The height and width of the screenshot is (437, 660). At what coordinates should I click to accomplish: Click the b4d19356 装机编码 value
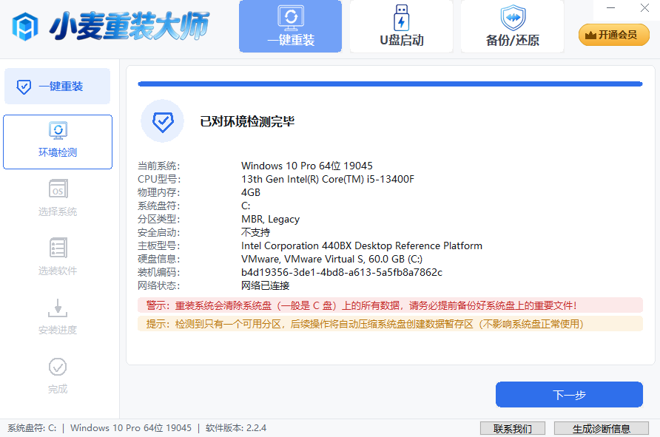click(342, 273)
